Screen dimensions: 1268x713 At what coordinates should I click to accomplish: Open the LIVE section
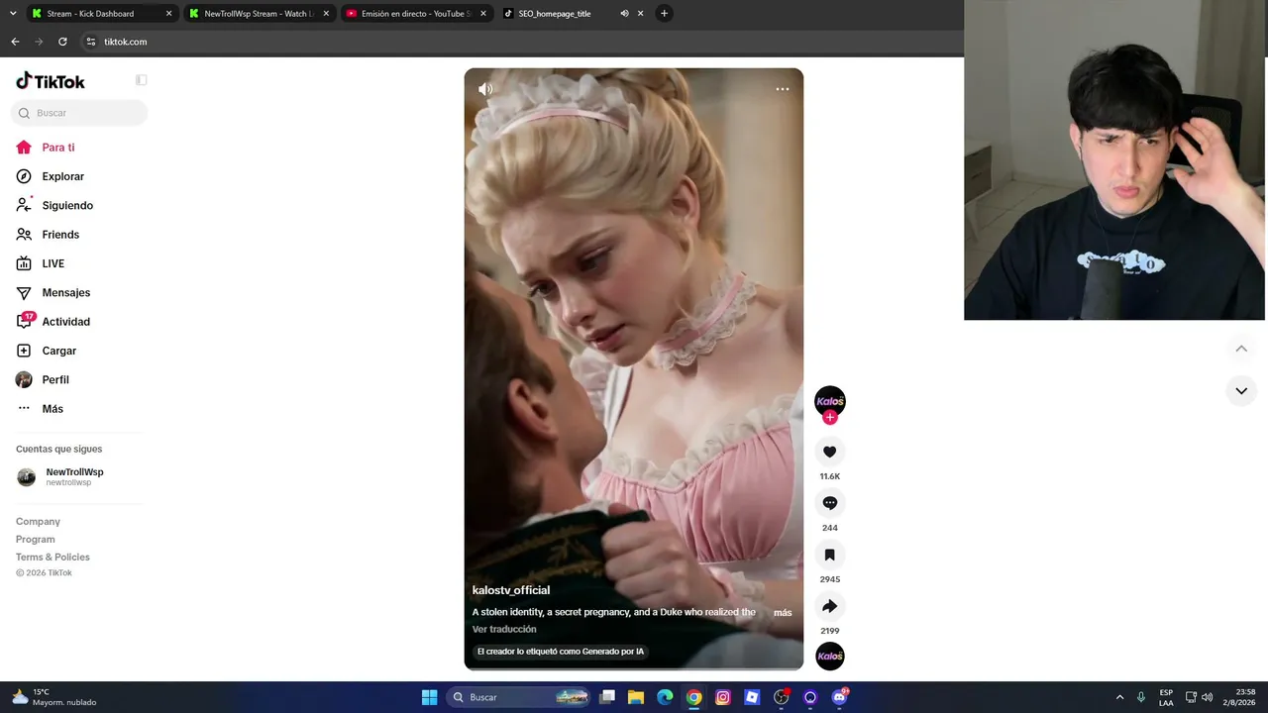(53, 263)
